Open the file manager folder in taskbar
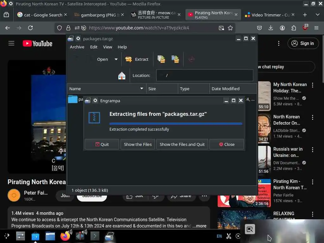This screenshot has width=324, height=243. click(x=50, y=236)
